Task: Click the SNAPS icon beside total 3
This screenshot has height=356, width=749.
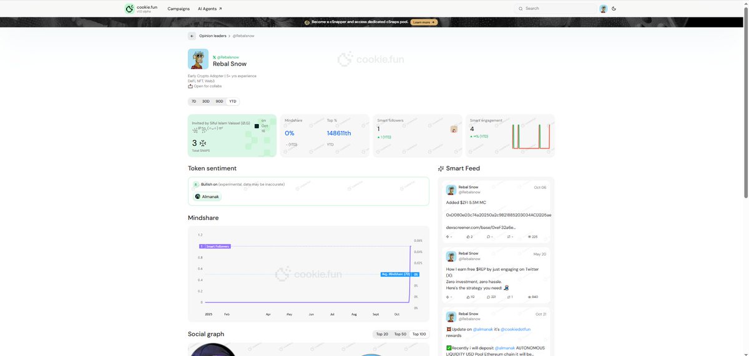Action: pos(203,143)
